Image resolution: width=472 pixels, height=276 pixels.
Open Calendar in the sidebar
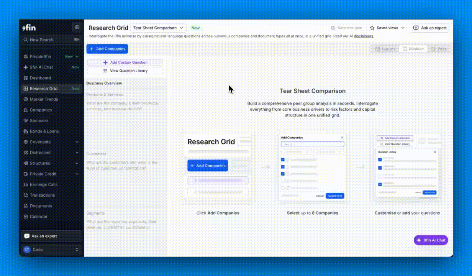[51, 217]
